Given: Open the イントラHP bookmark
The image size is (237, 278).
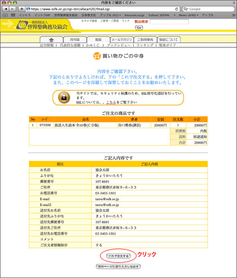Looking at the screenshot, I should 42,15.
